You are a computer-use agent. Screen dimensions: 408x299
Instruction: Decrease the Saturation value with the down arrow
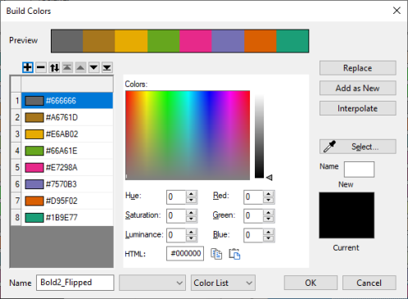[x=191, y=219]
